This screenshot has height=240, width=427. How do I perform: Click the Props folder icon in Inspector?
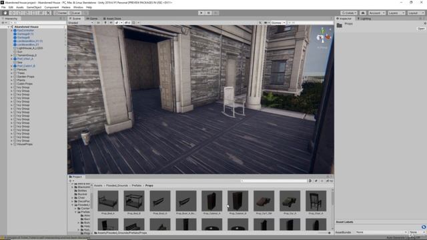click(x=340, y=25)
